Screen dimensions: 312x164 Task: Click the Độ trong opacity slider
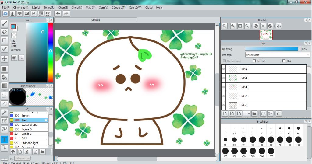pyautogui.click(x=271, y=49)
